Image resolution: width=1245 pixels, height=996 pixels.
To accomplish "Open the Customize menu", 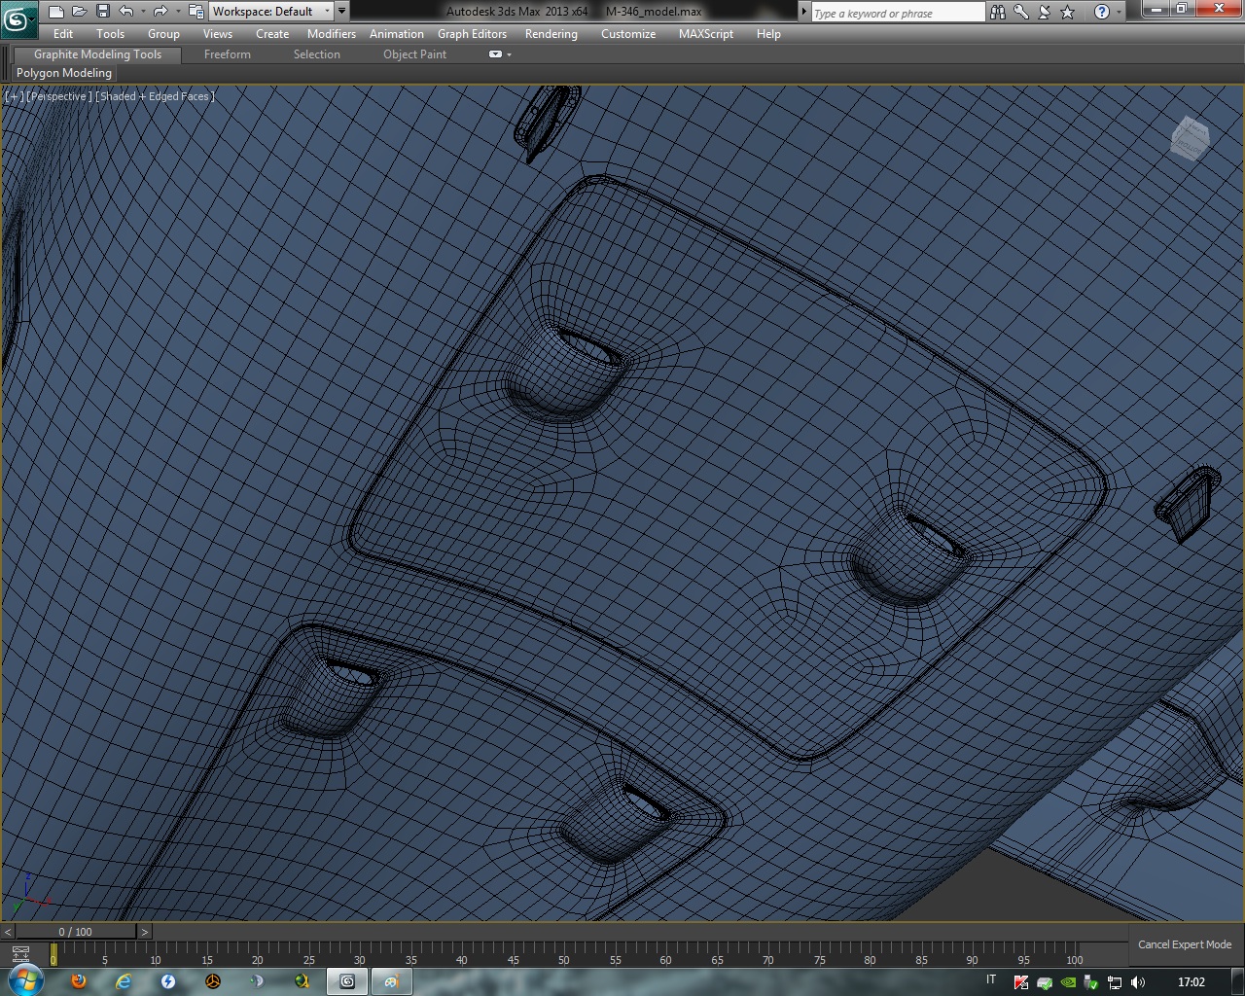I will 628,34.
